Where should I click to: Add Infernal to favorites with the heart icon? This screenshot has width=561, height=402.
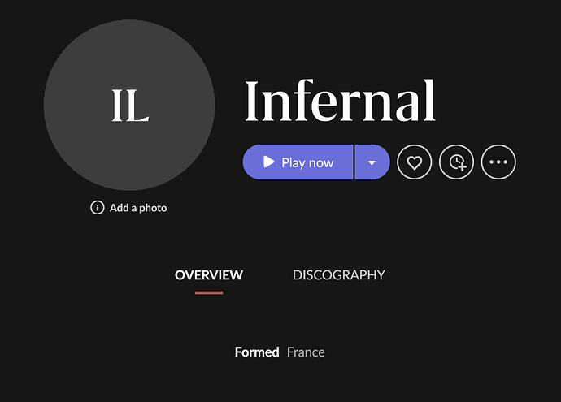tap(415, 162)
